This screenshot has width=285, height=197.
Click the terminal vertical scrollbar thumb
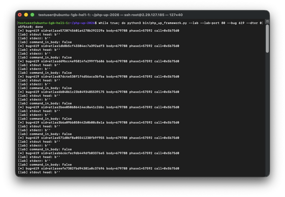coord(267,39)
